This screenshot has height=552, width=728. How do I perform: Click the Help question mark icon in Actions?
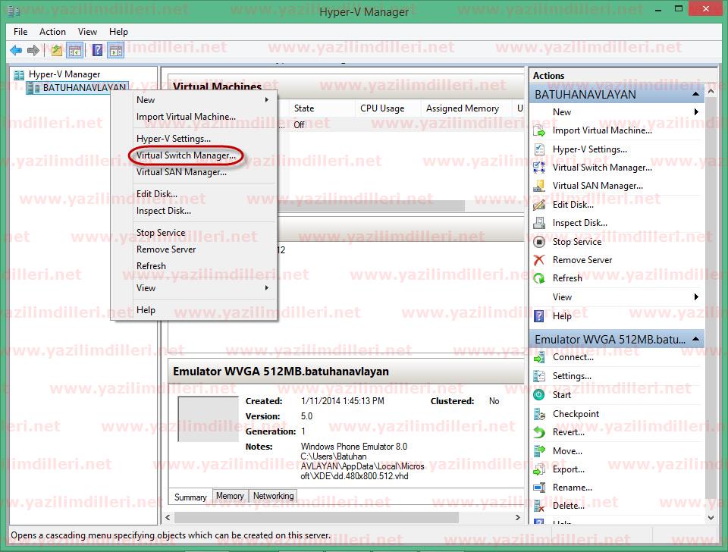pyautogui.click(x=539, y=316)
